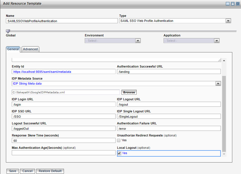The height and width of the screenshot is (174, 241).
Task: Minimize the Add Resource Template dialog
Action: pos(228,4)
